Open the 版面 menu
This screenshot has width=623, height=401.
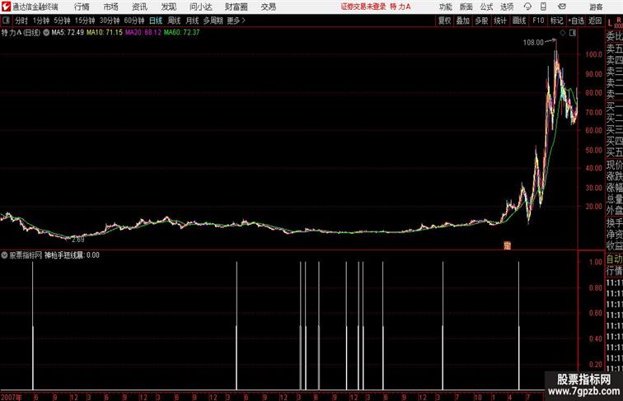[466, 7]
